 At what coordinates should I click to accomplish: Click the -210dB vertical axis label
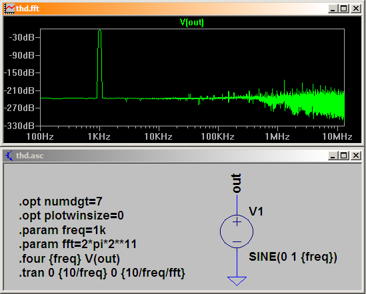click(19, 90)
